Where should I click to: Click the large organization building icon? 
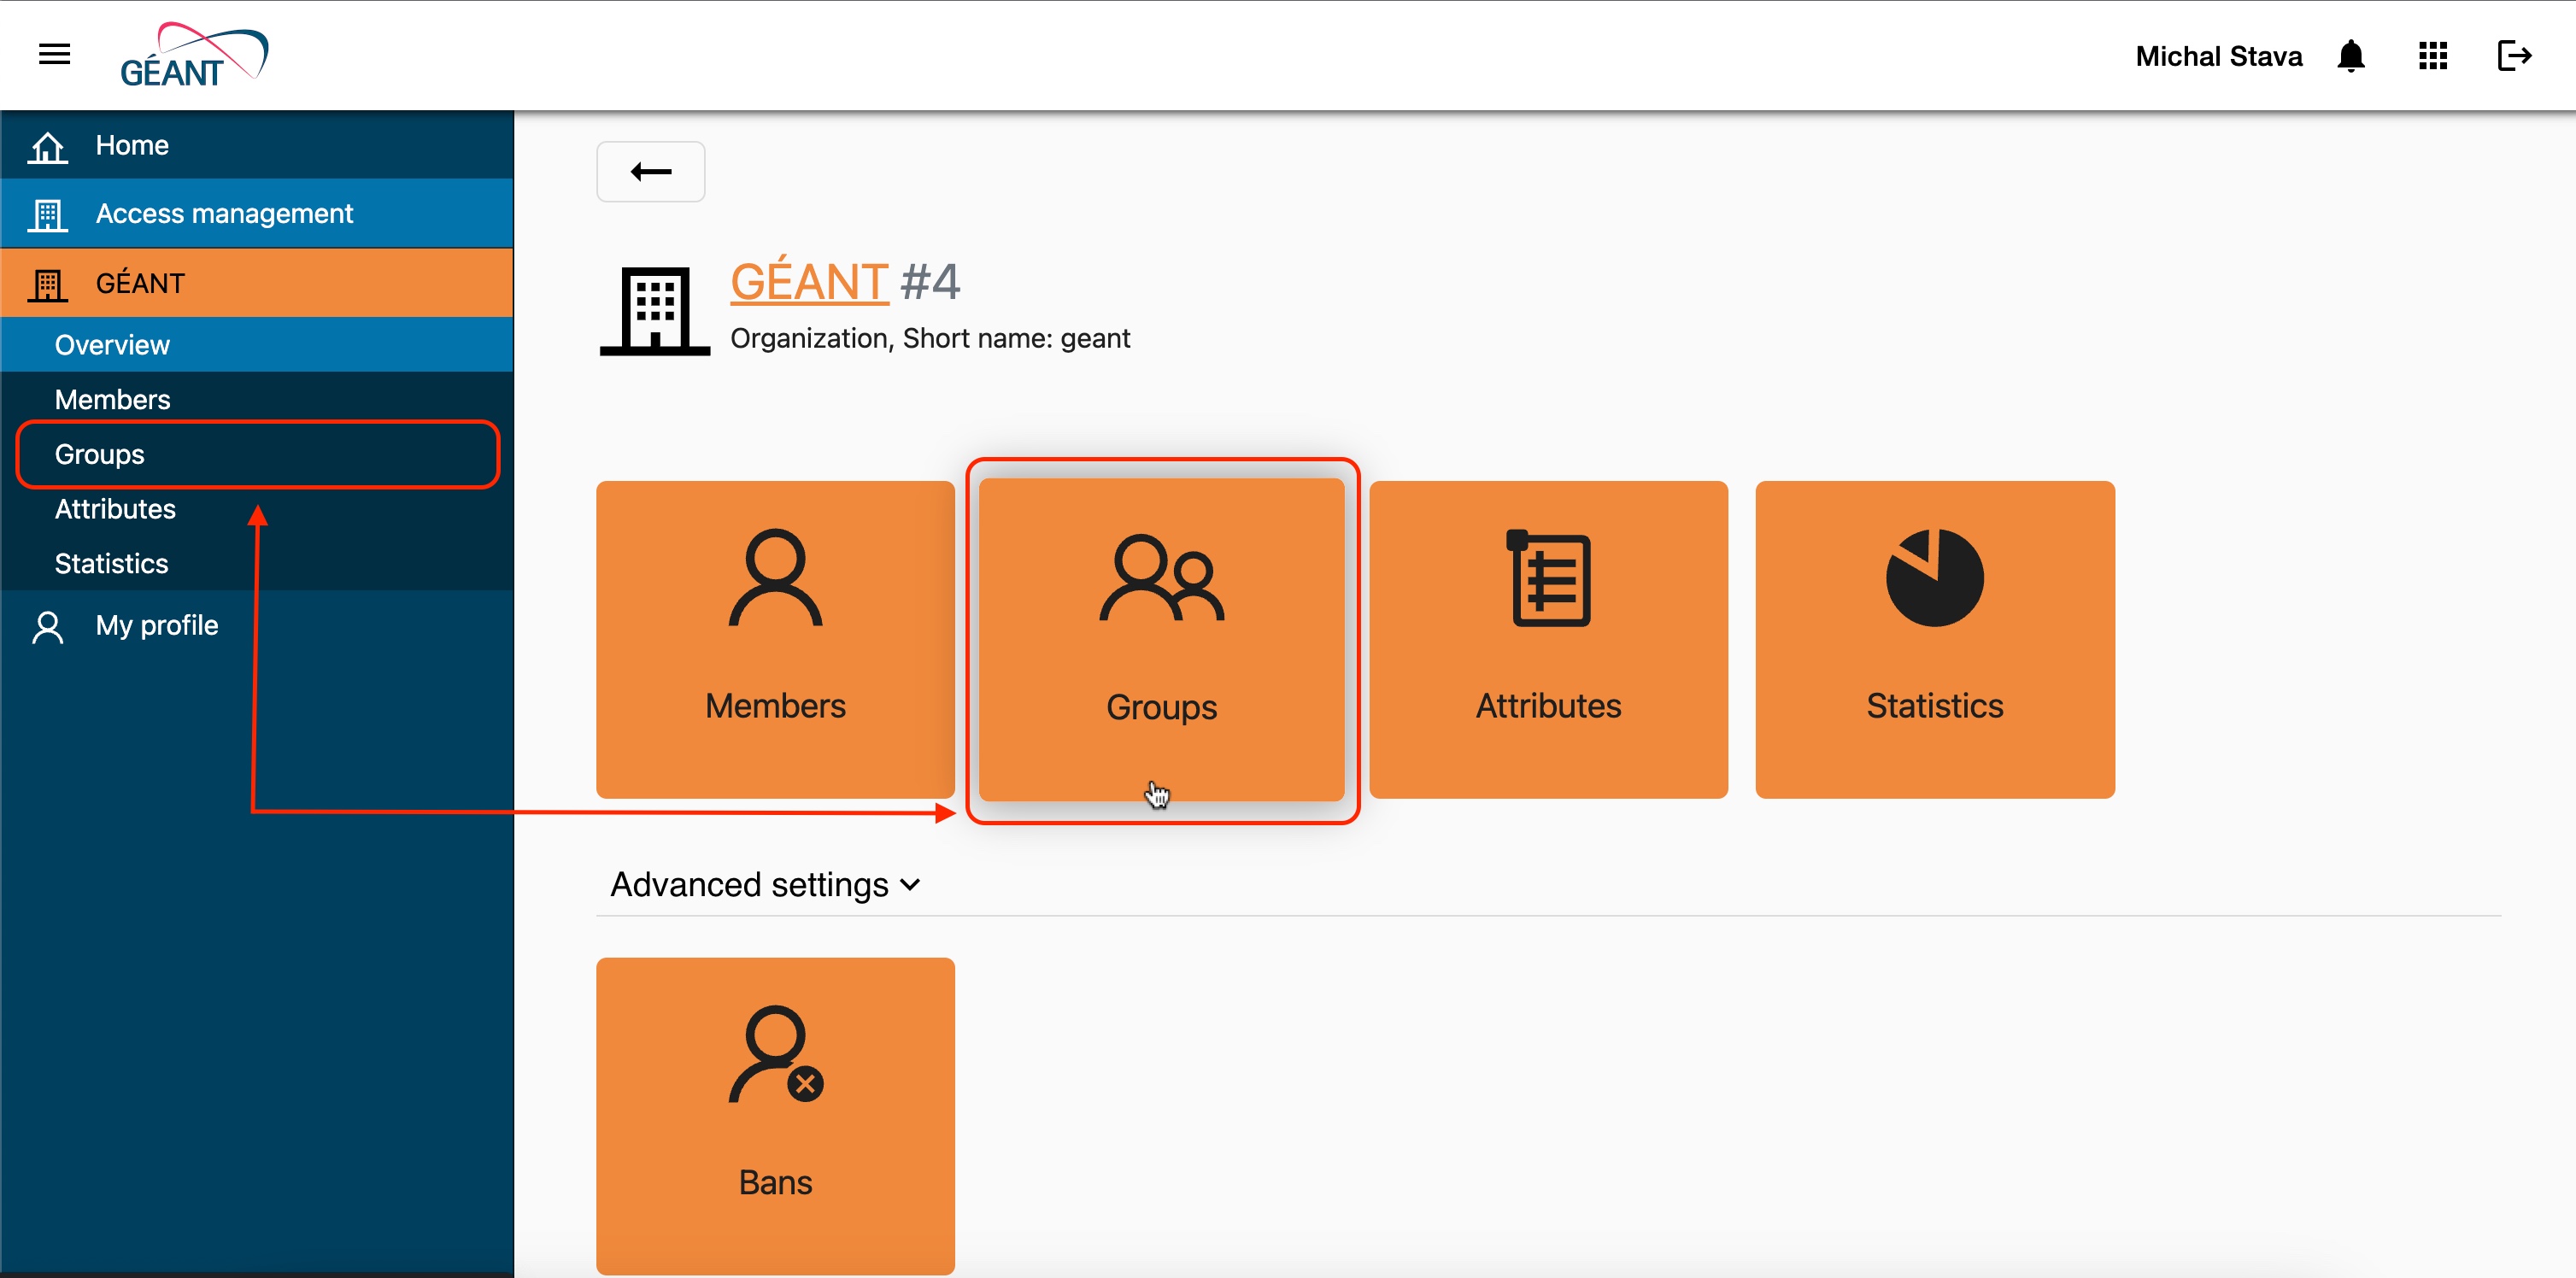[655, 310]
